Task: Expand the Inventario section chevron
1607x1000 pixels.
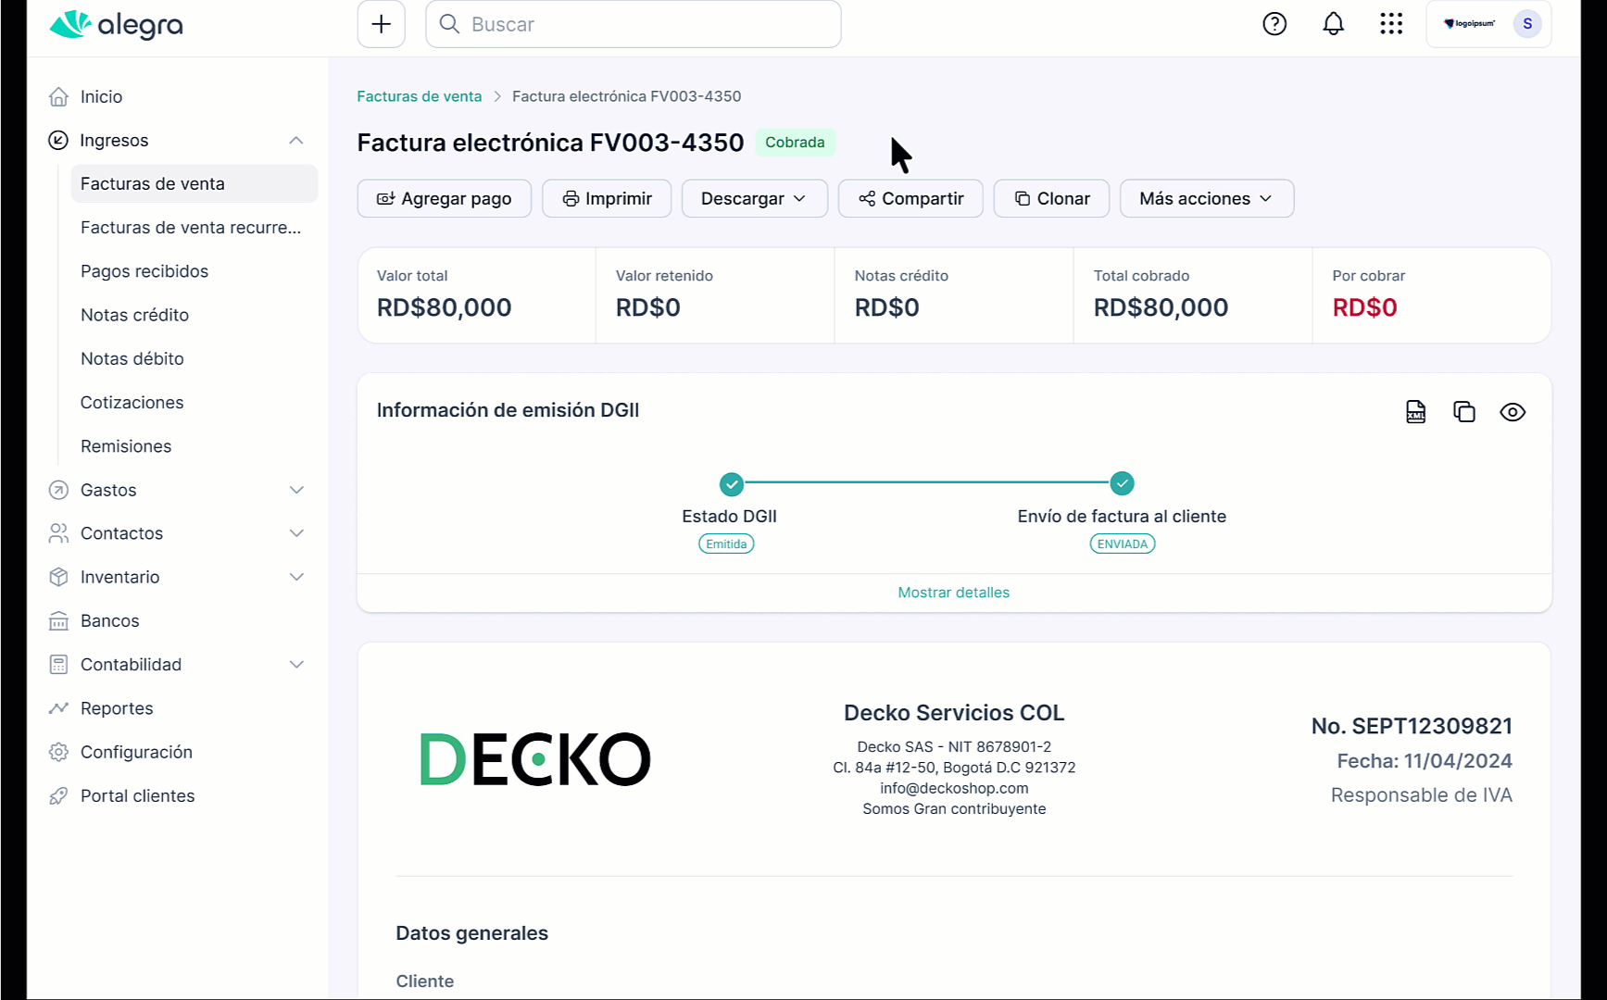Action: pos(296,577)
